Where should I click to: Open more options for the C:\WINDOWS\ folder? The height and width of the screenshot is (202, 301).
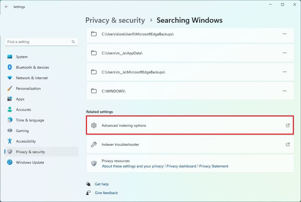284,91
